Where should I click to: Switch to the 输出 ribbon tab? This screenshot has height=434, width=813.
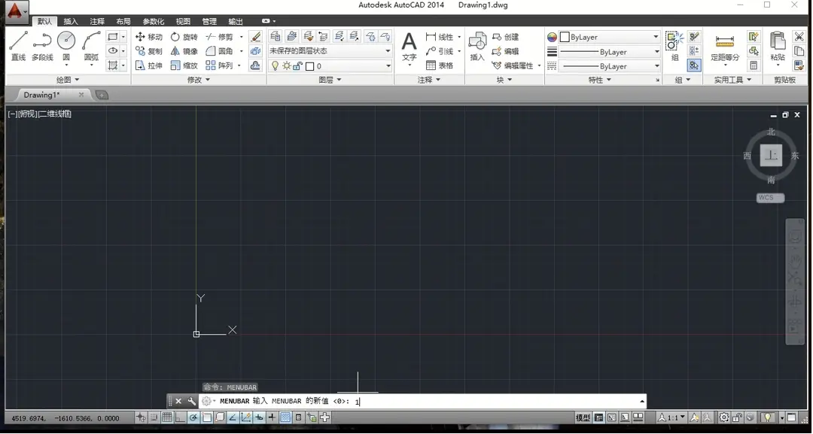tap(236, 21)
